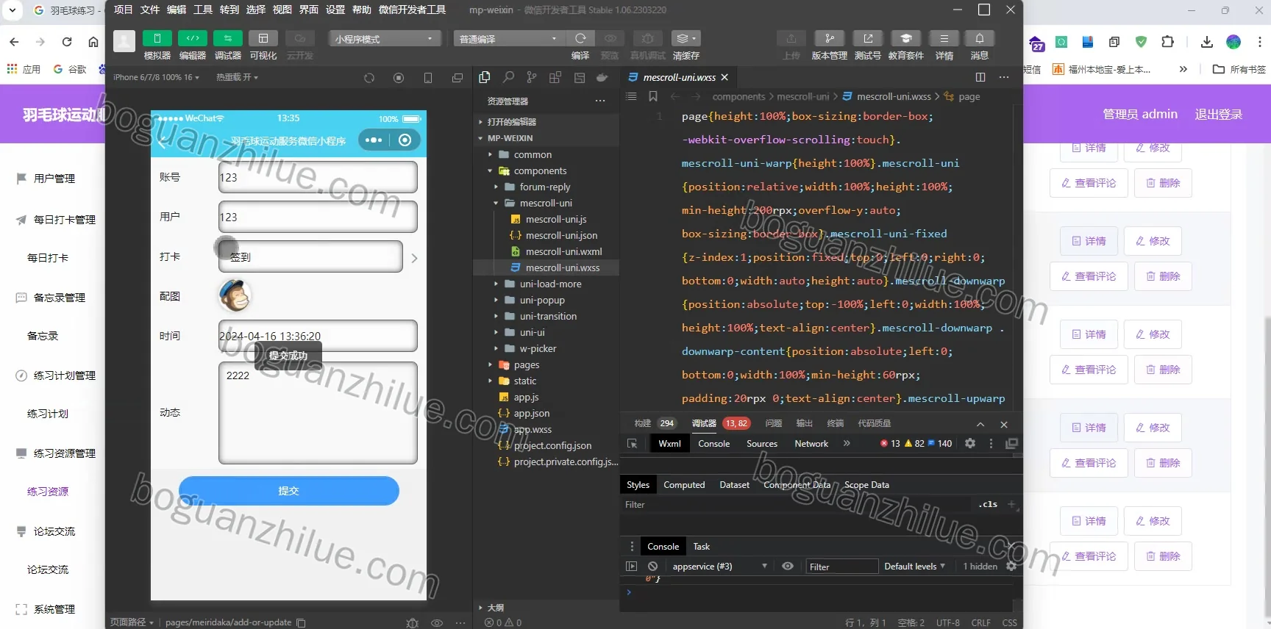1271x629 pixels.
Task: Open mescroll-uni.wxml file
Action: [x=563, y=251]
